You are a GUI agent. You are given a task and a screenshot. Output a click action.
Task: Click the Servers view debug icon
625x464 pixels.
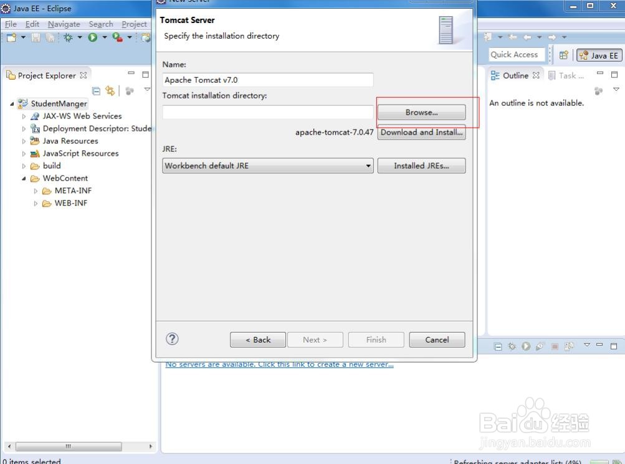click(x=512, y=346)
